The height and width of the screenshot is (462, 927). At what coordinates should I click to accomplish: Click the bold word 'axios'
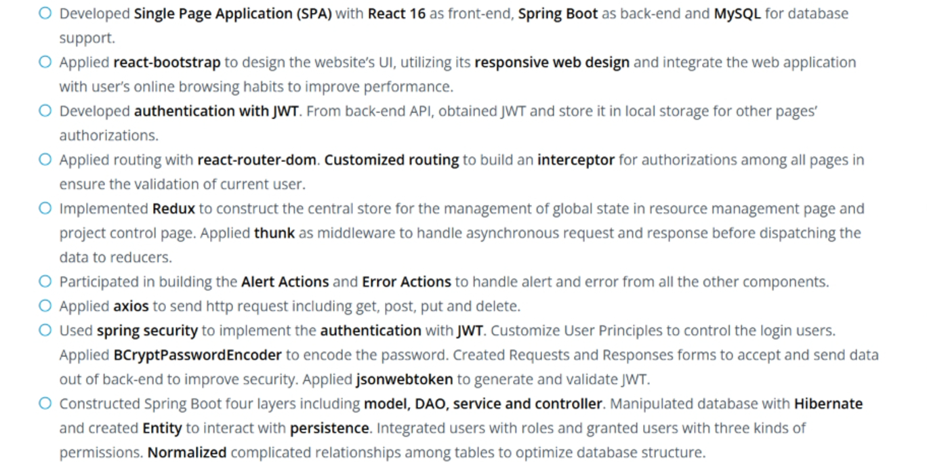click(x=131, y=306)
